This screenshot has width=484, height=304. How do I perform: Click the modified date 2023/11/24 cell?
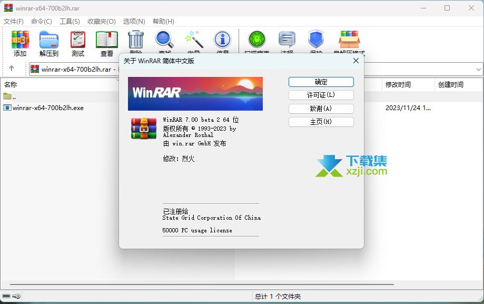point(408,108)
